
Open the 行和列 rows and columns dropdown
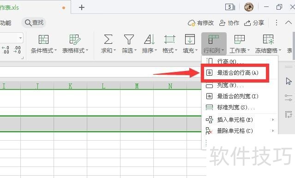(214, 44)
